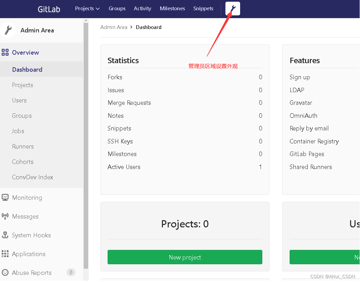Click the Abuse Reports face icon
Viewport: 360px width, 282px height.
5,272
